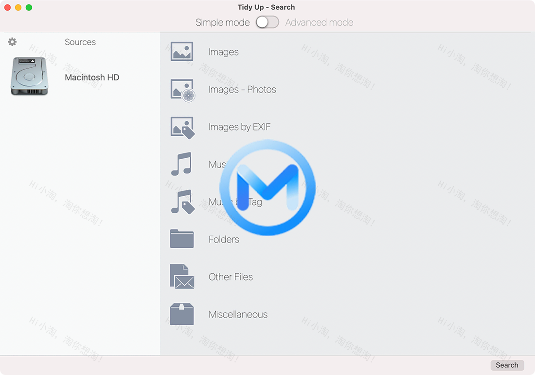Click the Images by EXIF icon
The image size is (535, 375).
[182, 128]
